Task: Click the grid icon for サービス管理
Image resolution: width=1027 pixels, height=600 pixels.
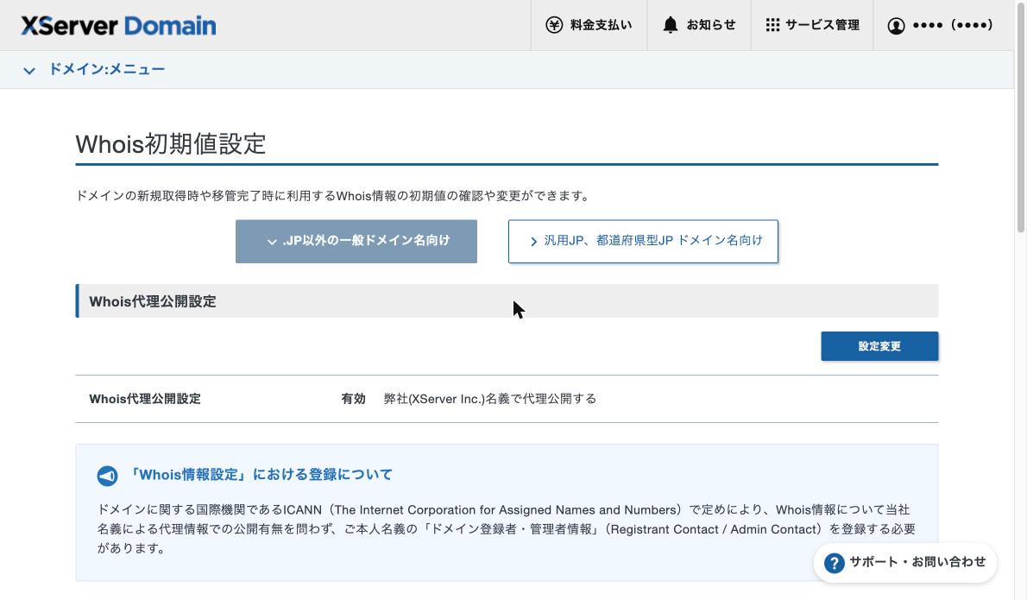Action: pos(773,25)
